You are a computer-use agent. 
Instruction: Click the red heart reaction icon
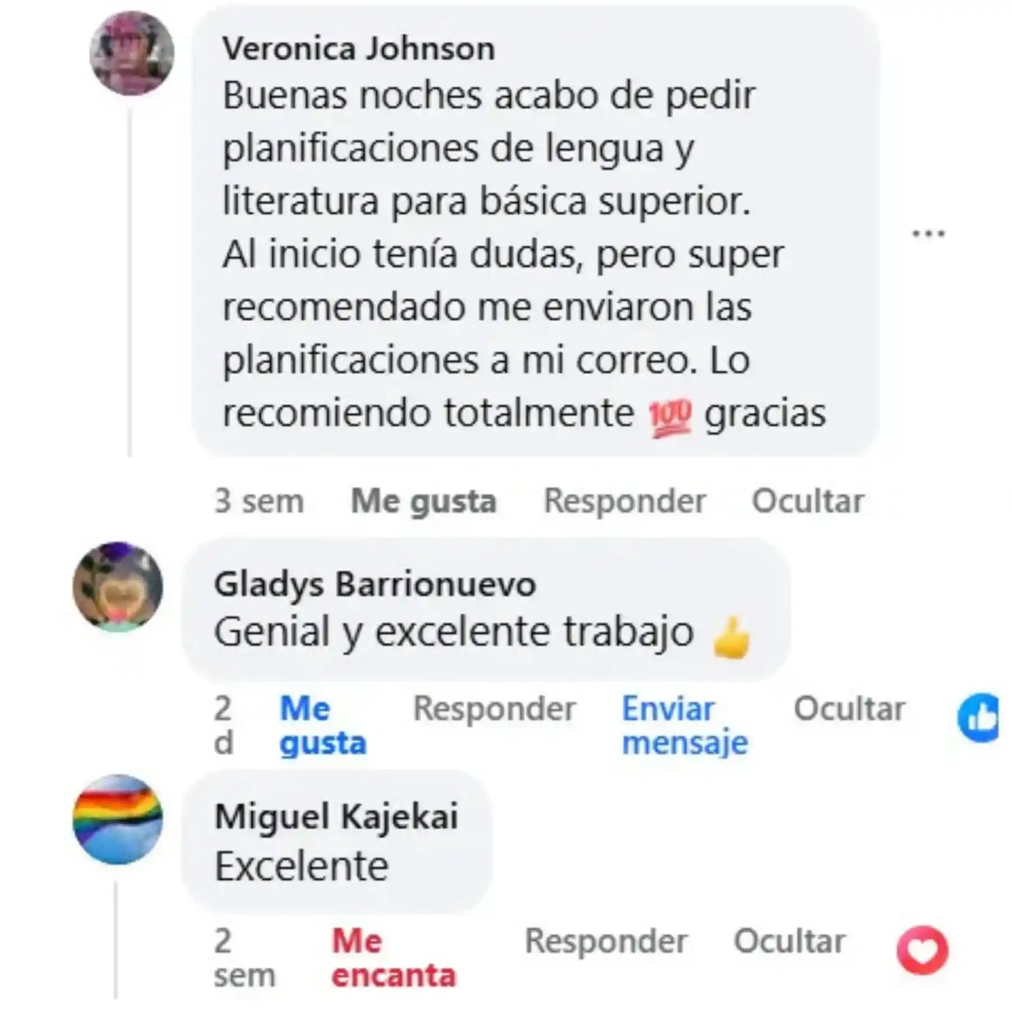pos(922,951)
